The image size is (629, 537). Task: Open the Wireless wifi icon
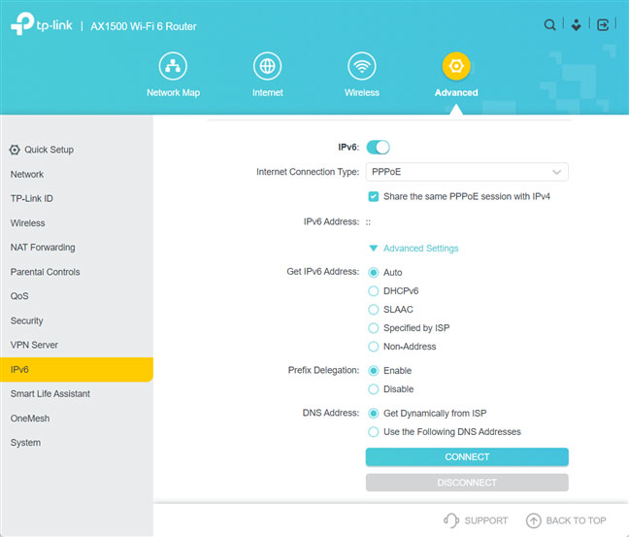pos(362,66)
